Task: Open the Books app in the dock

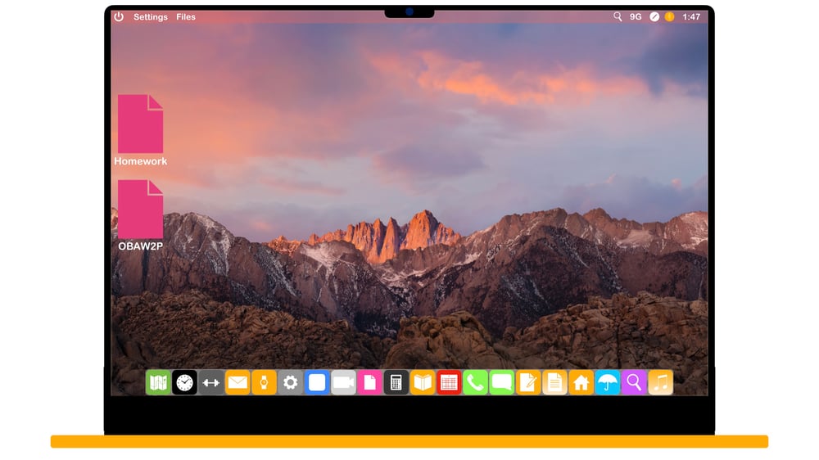Action: point(423,383)
